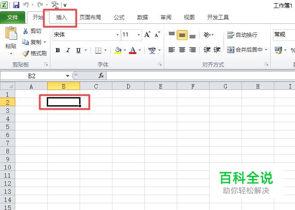Click 合并后居中 (Merge & Center)
The height and width of the screenshot is (210, 295).
pyautogui.click(x=244, y=49)
